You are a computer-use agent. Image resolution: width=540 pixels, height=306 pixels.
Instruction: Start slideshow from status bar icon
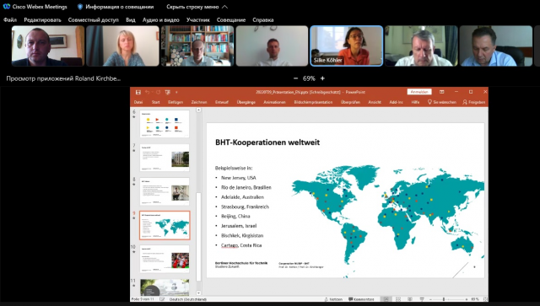pyautogui.click(x=422, y=299)
